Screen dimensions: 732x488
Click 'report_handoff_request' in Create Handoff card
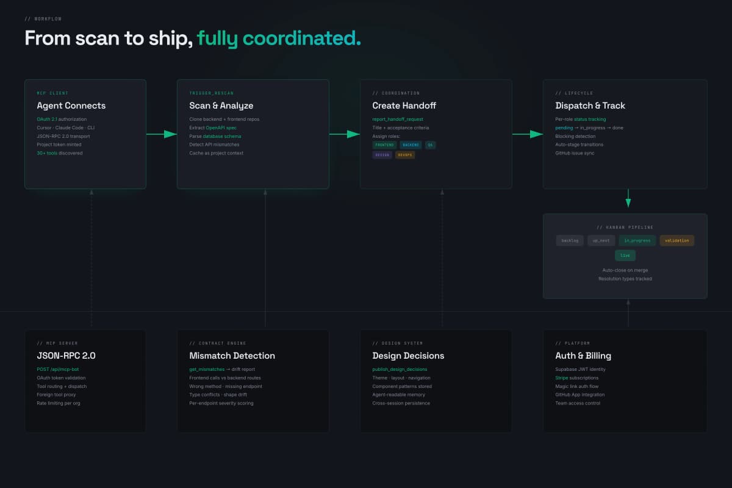(398, 119)
